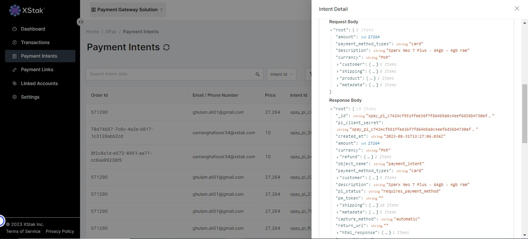Open the Intent Id filter dropdown
The image size is (528, 239).
click(x=281, y=74)
